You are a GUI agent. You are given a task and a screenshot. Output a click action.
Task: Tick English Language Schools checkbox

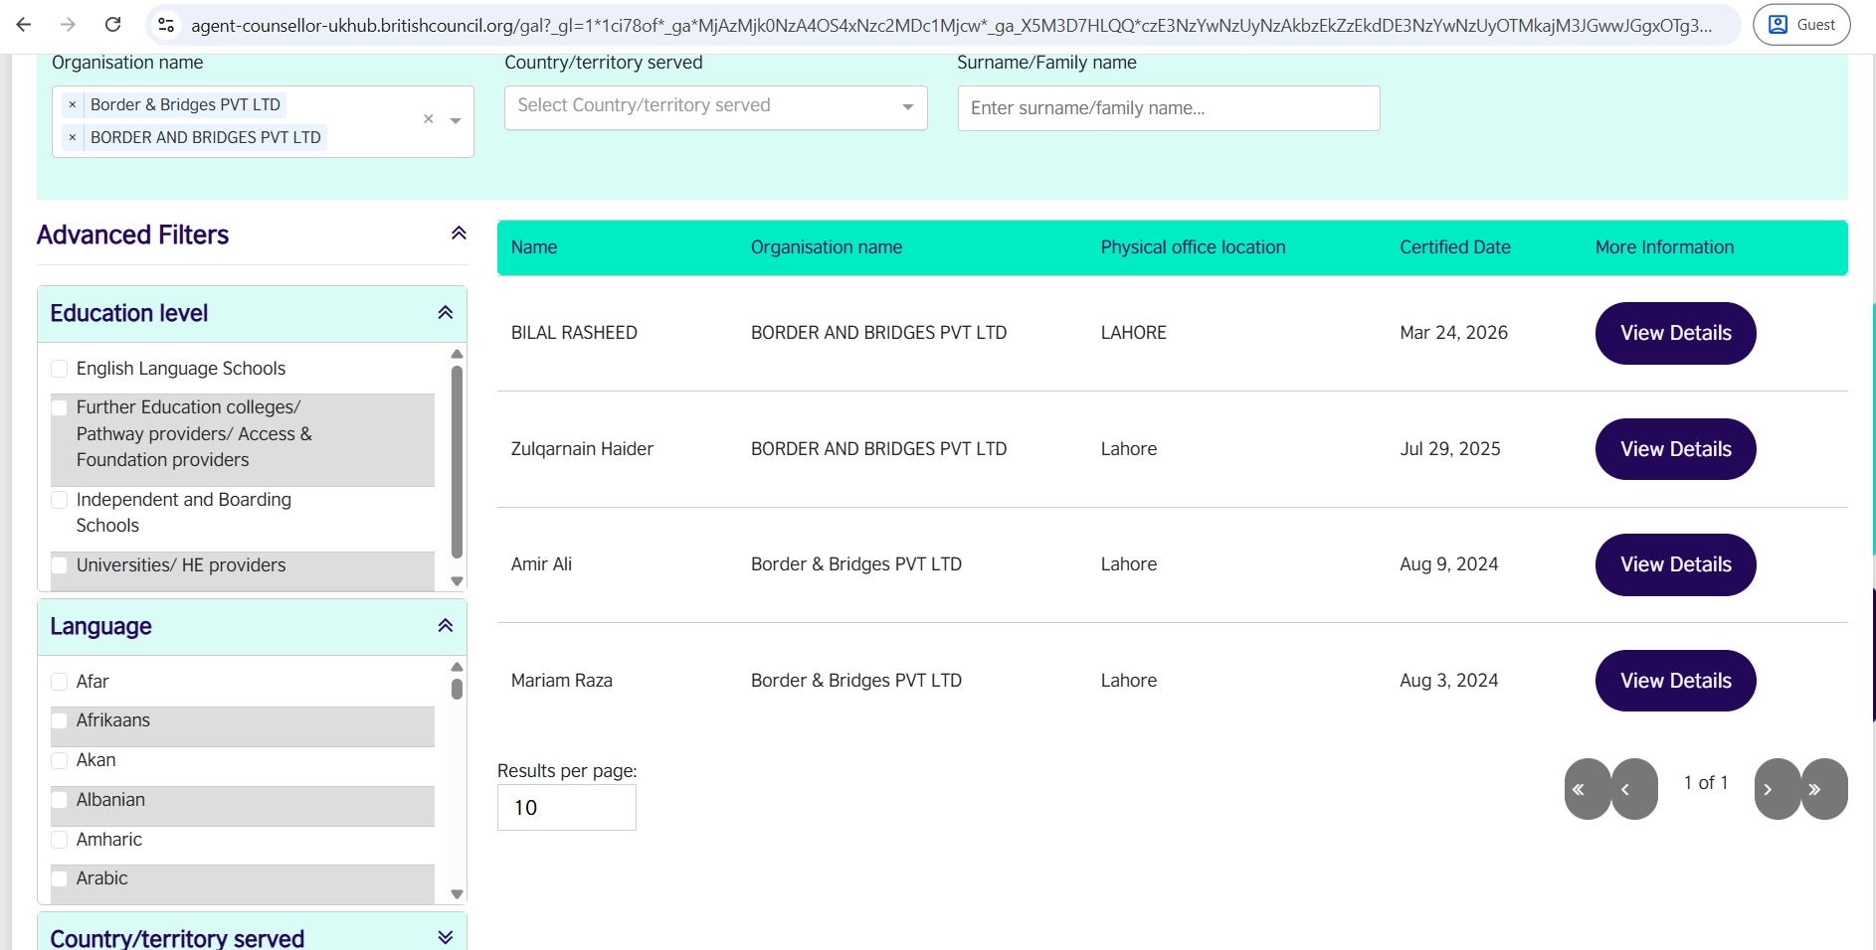click(60, 369)
